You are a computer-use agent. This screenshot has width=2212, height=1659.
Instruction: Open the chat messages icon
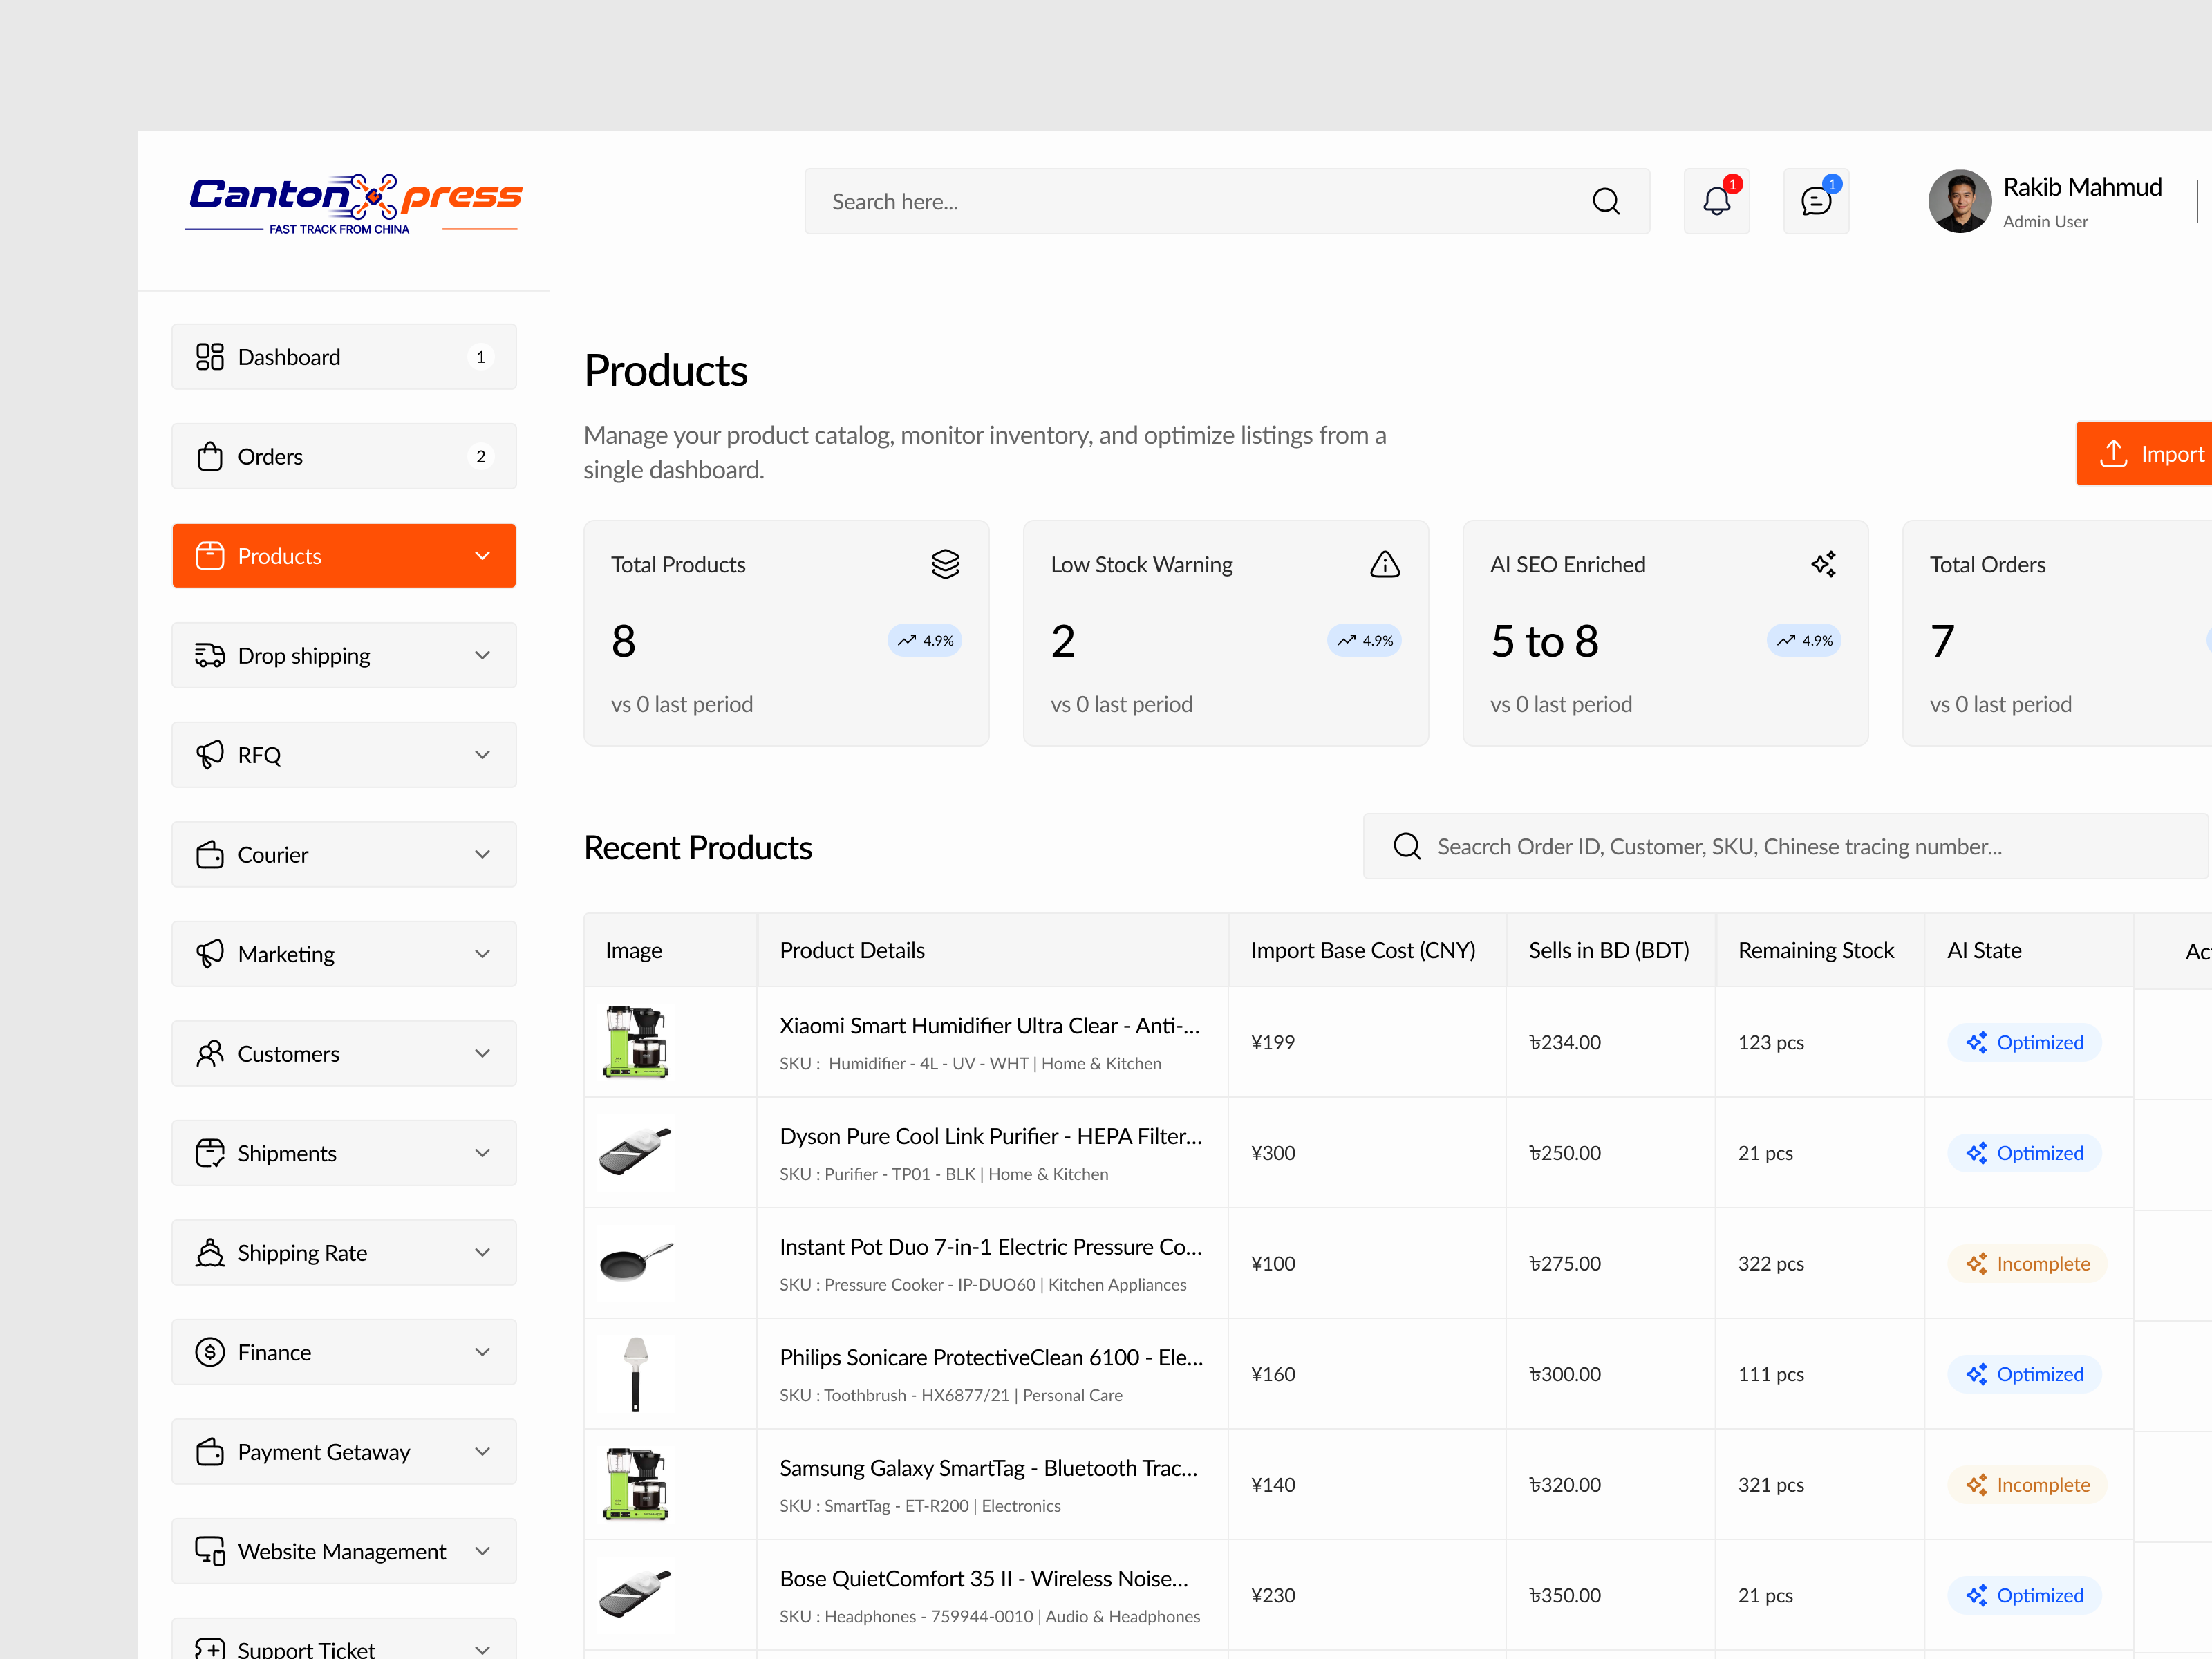tap(1816, 201)
